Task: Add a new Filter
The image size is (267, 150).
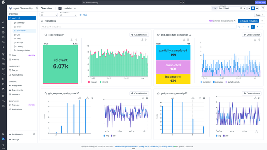Action: (84, 15)
